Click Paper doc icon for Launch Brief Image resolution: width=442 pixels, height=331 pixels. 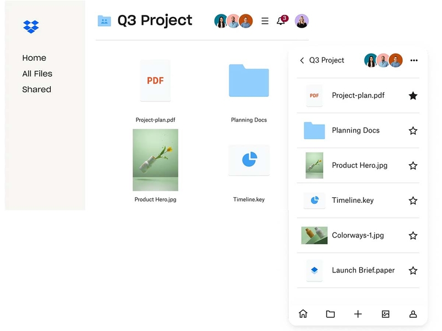click(x=314, y=270)
